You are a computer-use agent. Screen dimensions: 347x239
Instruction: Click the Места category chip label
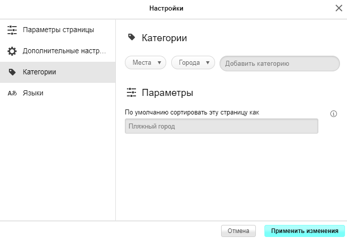point(142,63)
